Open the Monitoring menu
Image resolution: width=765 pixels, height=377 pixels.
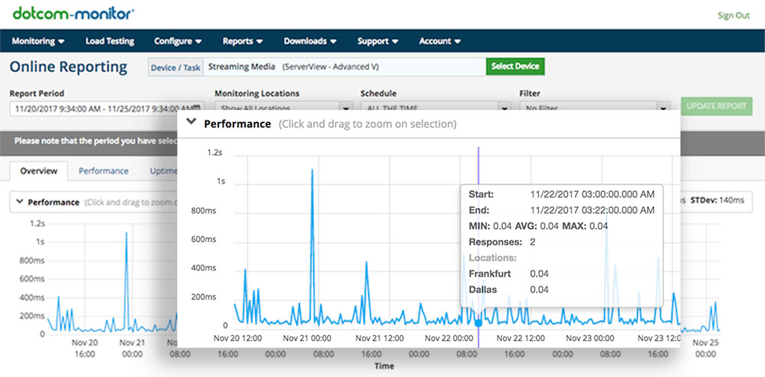click(x=38, y=41)
